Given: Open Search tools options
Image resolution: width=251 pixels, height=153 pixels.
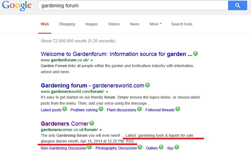Looking at the screenshot, I should (x=182, y=24).
